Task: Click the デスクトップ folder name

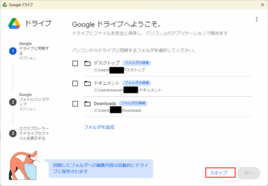Action: point(107,63)
